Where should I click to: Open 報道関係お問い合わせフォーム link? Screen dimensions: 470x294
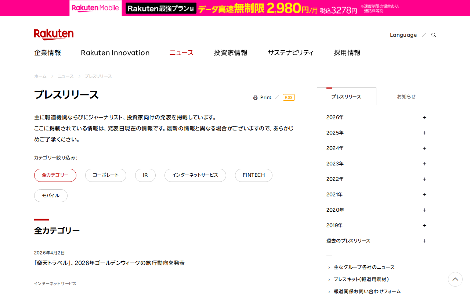(367, 291)
